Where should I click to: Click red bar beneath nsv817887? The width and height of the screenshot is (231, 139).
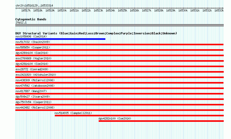[119, 94]
